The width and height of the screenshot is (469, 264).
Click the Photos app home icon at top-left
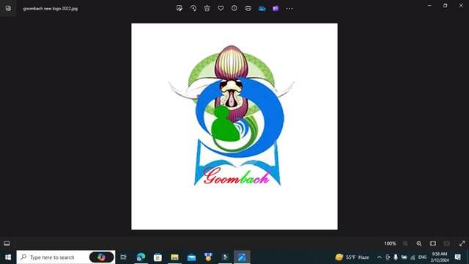8,8
